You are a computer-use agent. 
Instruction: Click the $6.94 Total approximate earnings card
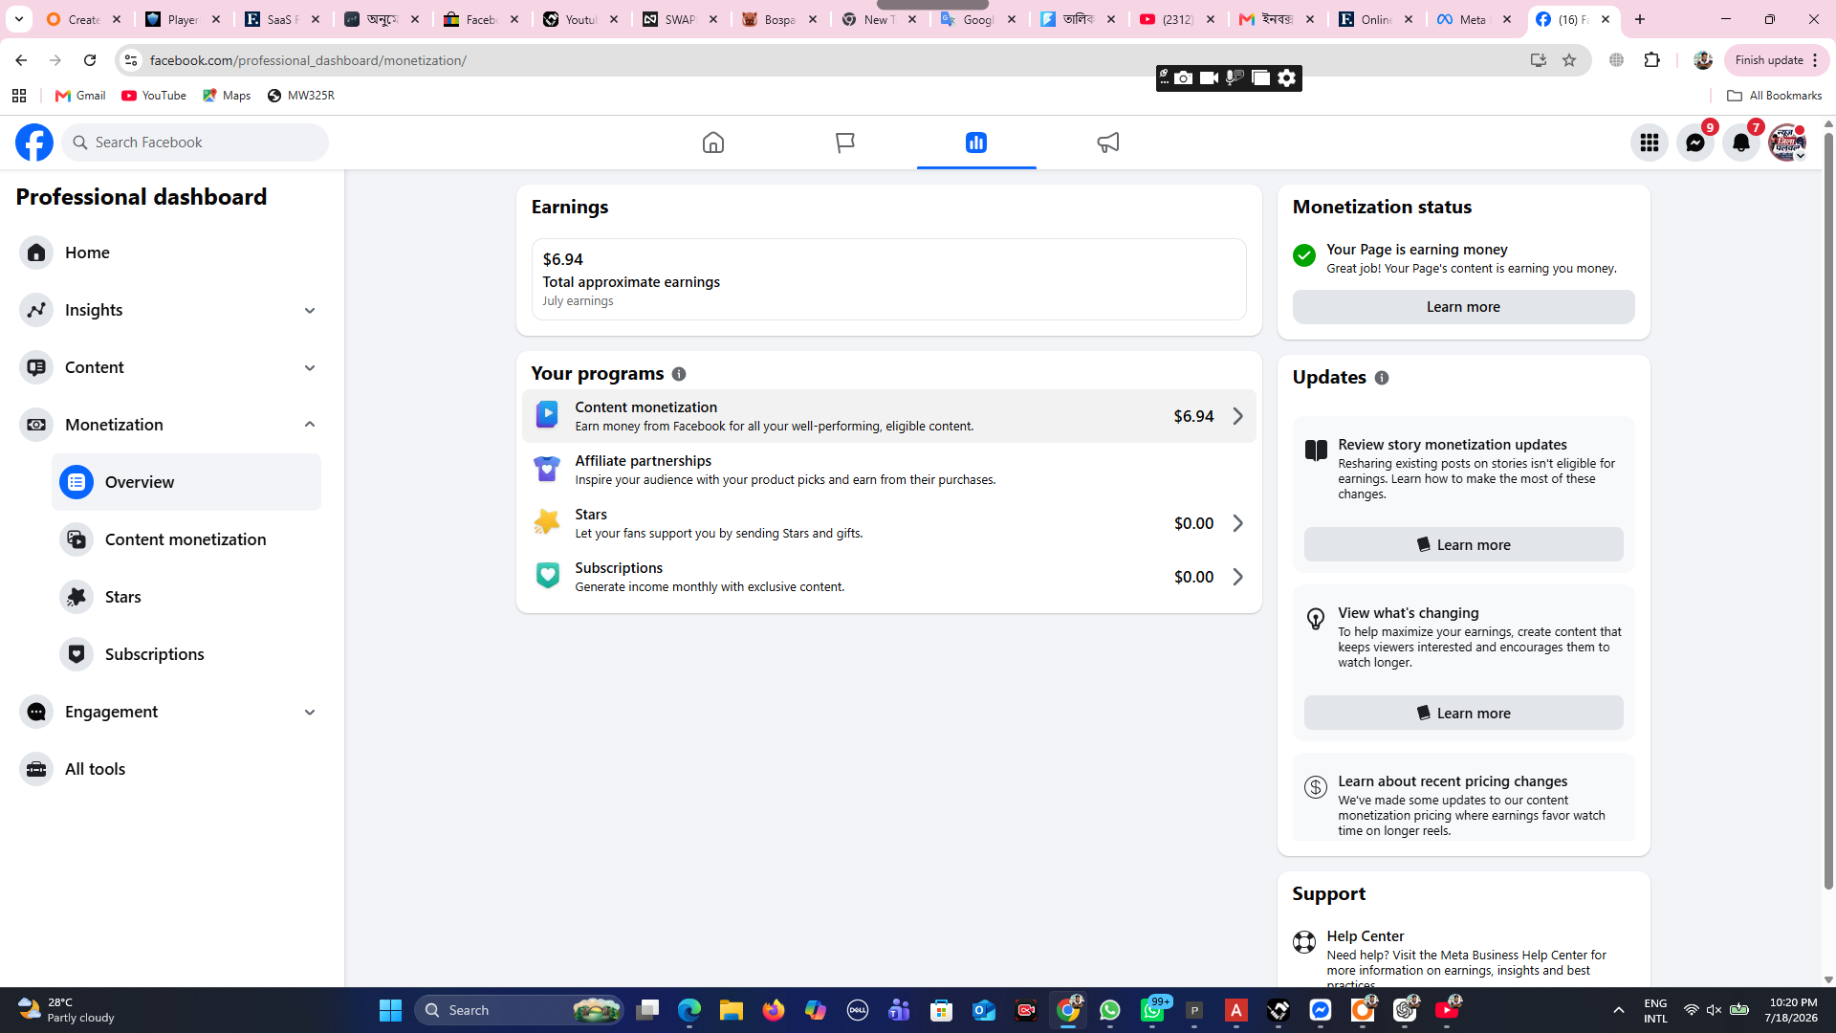[x=888, y=279]
